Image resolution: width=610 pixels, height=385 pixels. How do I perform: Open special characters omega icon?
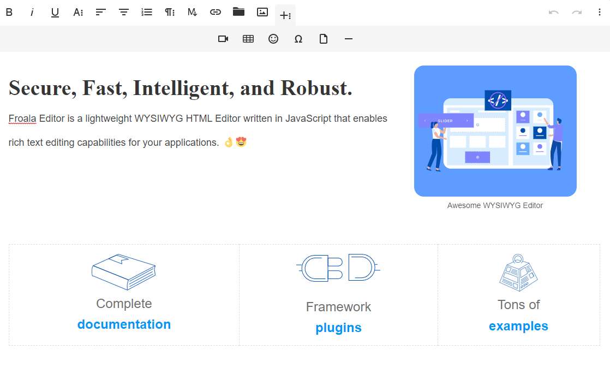point(298,39)
